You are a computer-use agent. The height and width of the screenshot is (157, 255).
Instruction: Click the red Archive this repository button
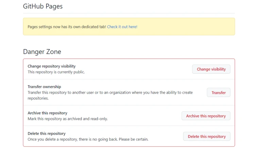coord(206,116)
